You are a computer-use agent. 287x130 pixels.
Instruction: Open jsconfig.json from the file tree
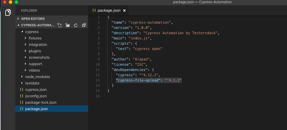point(36,96)
